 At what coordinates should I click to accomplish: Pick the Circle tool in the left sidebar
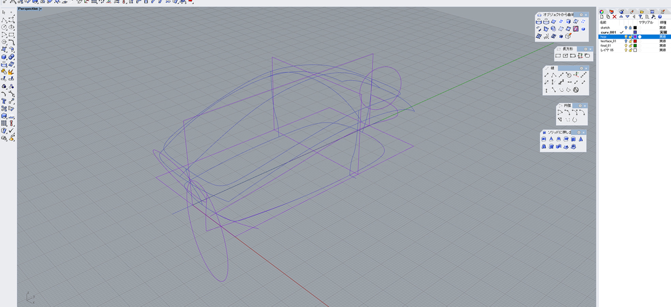tap(4, 27)
